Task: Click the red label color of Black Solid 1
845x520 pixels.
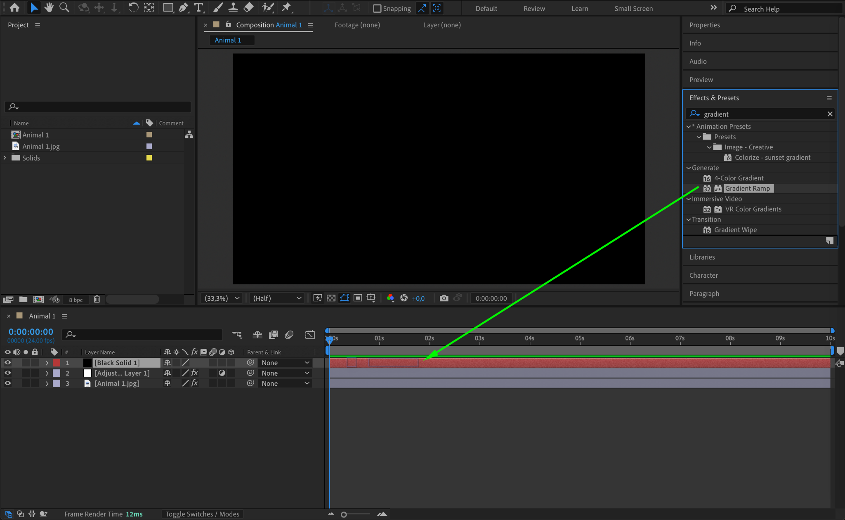Action: coord(57,363)
